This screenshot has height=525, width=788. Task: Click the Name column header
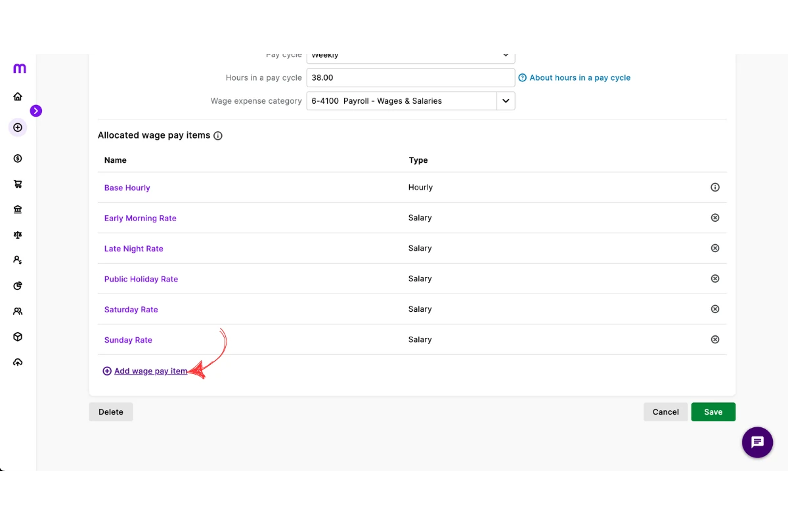(115, 160)
